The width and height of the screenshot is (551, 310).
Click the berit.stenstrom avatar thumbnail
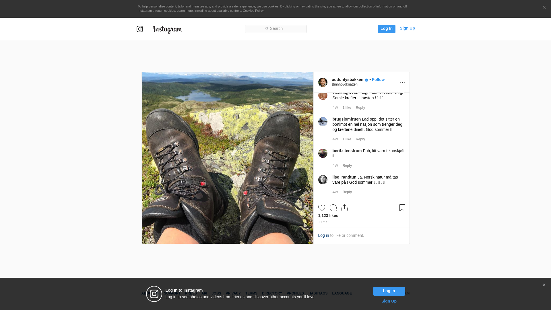click(323, 153)
